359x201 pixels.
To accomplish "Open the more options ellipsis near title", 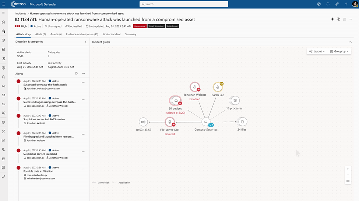I will tap(351, 19).
